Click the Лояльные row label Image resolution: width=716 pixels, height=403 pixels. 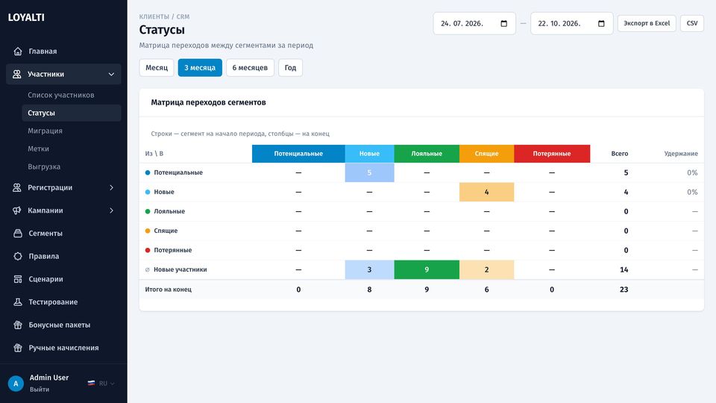click(169, 211)
